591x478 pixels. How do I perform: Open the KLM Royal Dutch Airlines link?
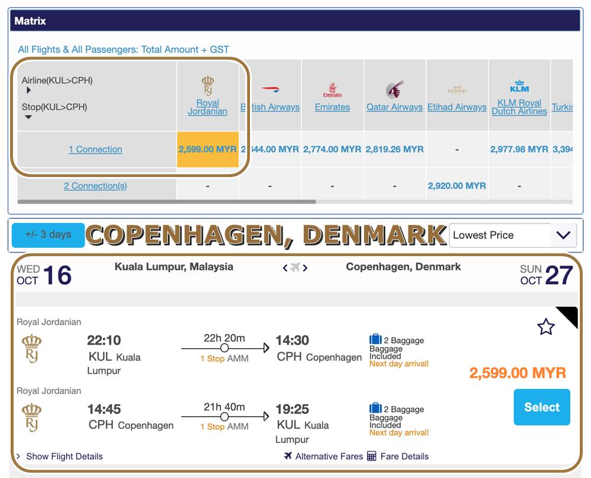(519, 107)
